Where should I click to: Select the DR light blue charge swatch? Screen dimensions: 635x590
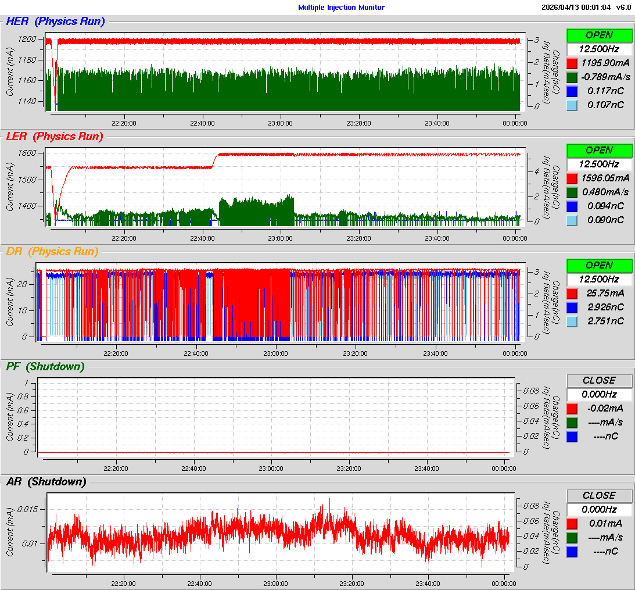(572, 321)
